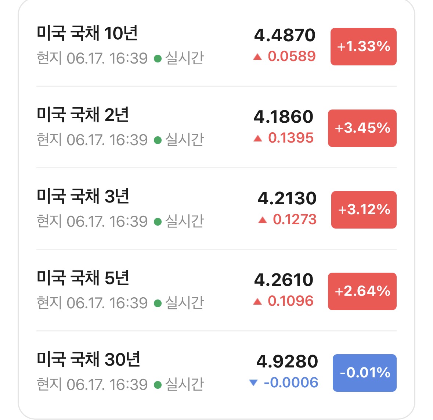This screenshot has height=420, width=433.
Task: Click the blue -0.01% badge
Action: pyautogui.click(x=365, y=373)
